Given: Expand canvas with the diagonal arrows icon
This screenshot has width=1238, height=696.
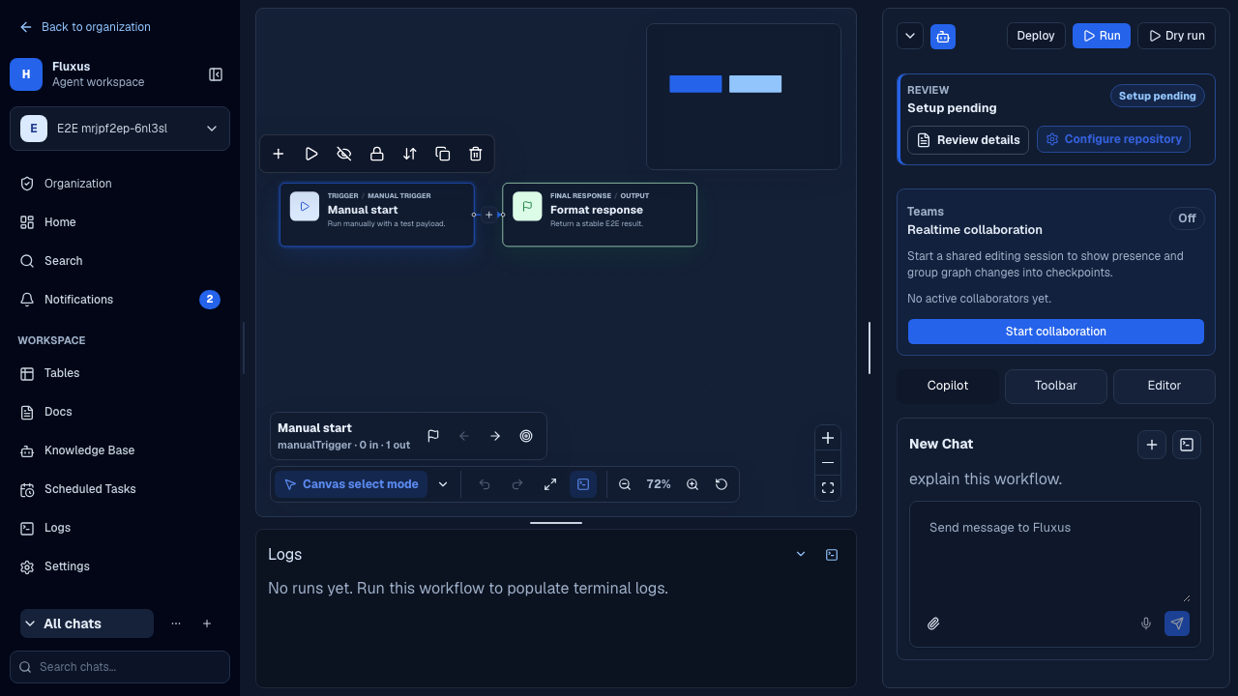Looking at the screenshot, I should pos(550,484).
